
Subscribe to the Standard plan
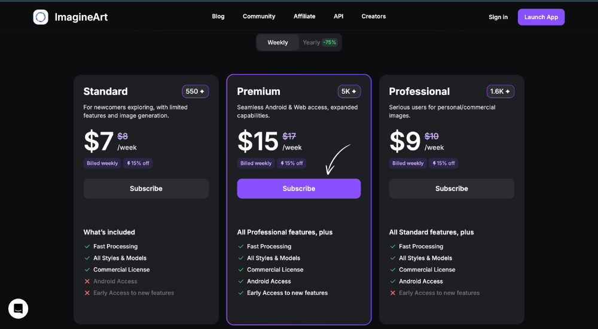(146, 188)
